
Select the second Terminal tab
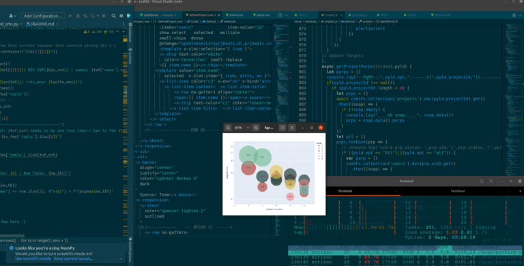458,191
